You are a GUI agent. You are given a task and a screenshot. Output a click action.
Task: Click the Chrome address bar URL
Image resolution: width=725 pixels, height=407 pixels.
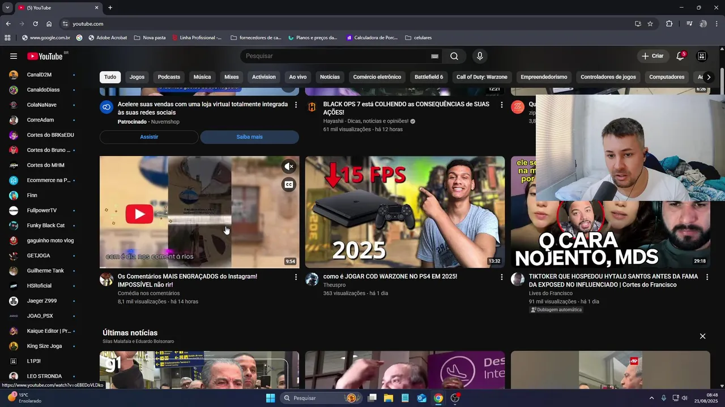pyautogui.click(x=88, y=24)
